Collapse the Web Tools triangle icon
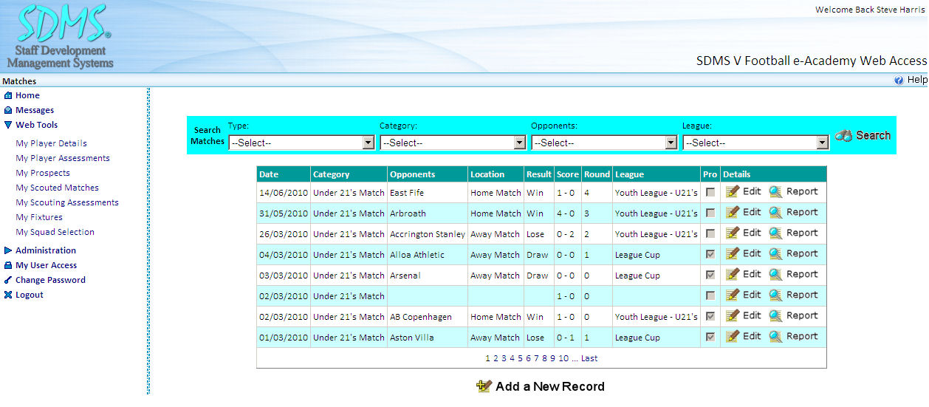The image size is (929, 407). click(8, 125)
